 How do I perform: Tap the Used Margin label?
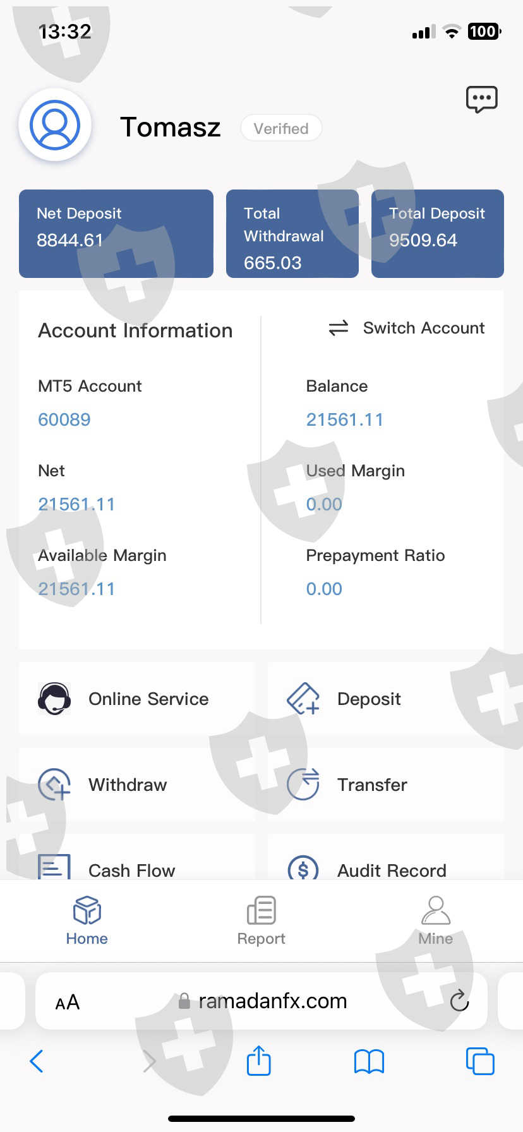pos(356,471)
